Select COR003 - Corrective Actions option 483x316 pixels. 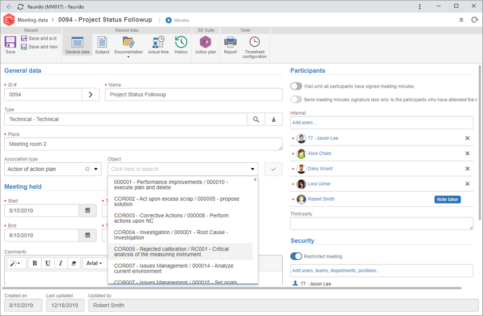[180, 218]
